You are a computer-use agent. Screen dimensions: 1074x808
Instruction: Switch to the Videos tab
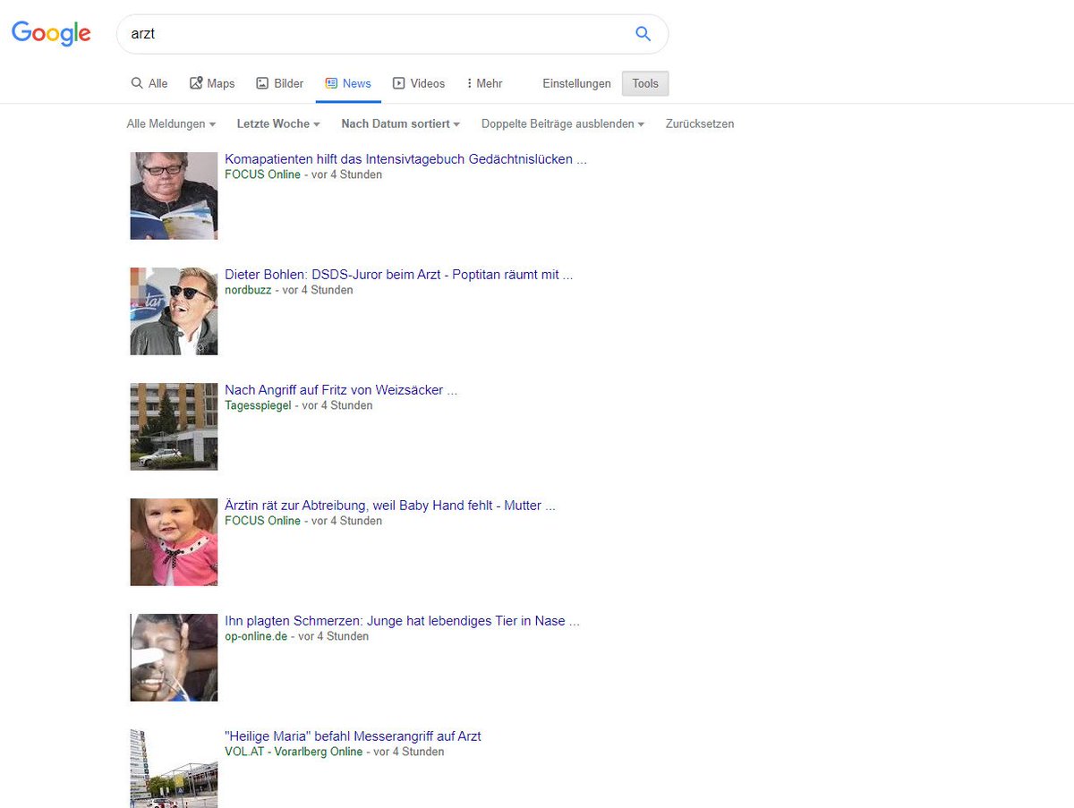pos(419,83)
